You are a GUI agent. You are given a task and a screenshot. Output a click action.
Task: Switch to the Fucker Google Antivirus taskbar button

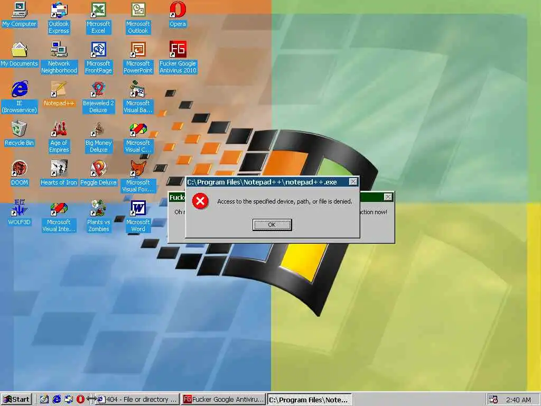pos(223,400)
